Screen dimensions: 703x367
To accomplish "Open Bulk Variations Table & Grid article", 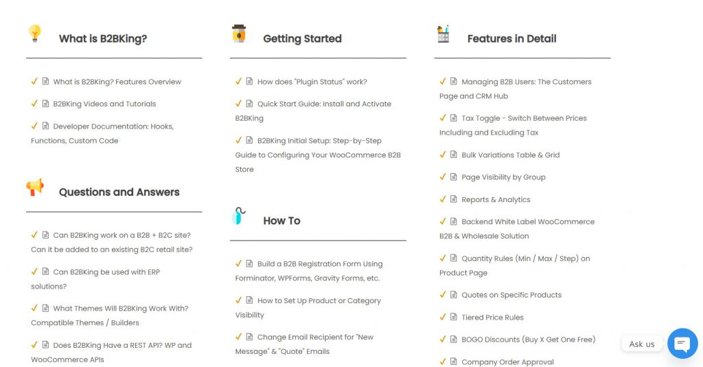I will coord(510,155).
